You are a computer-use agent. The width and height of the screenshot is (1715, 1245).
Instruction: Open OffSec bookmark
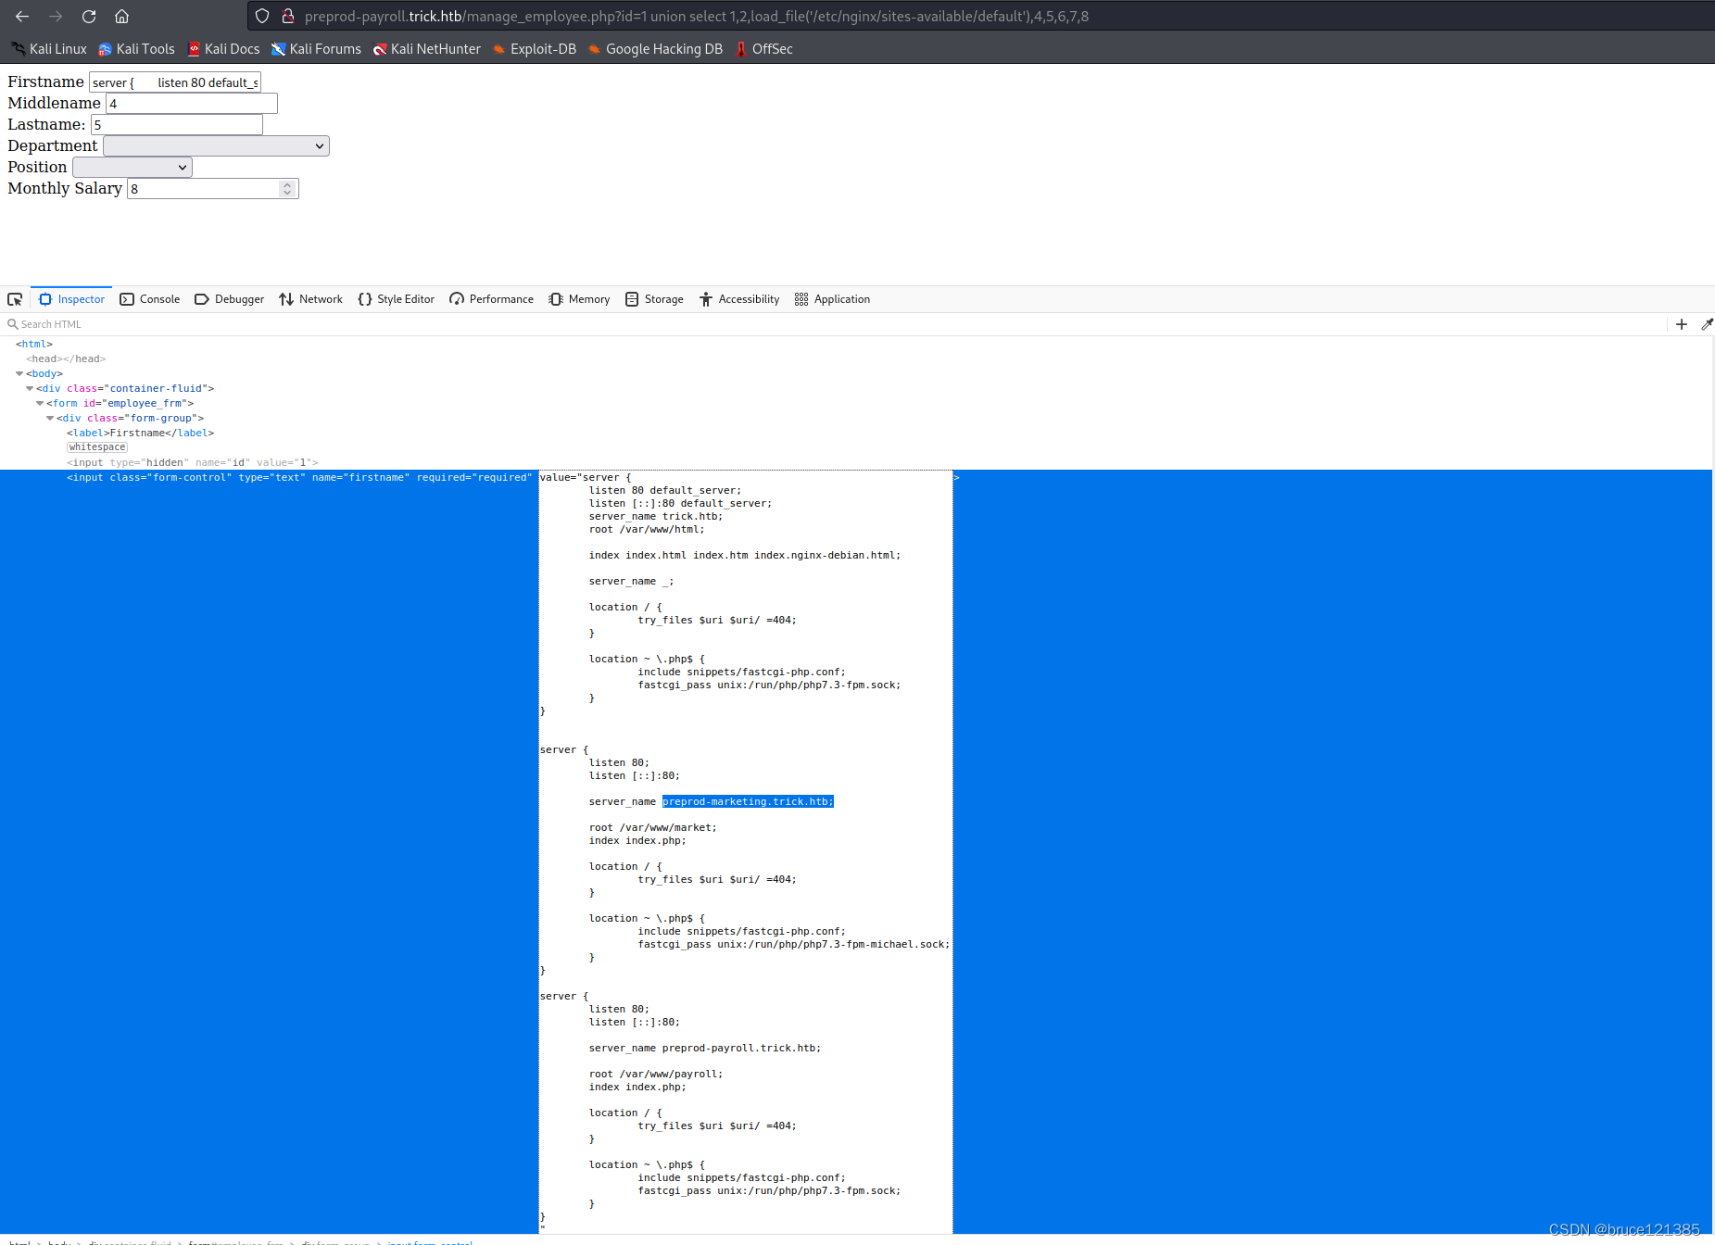tap(763, 49)
